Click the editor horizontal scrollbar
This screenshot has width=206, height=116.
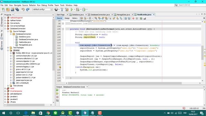(125, 83)
